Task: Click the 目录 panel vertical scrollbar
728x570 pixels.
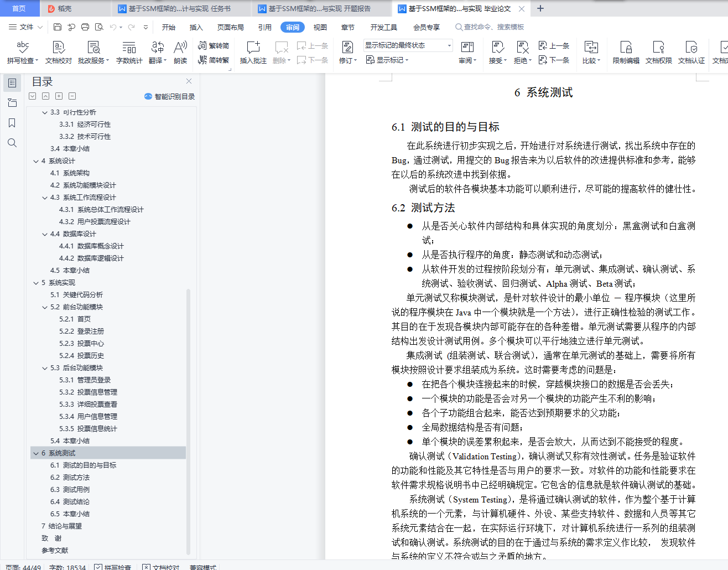Action: (x=189, y=421)
